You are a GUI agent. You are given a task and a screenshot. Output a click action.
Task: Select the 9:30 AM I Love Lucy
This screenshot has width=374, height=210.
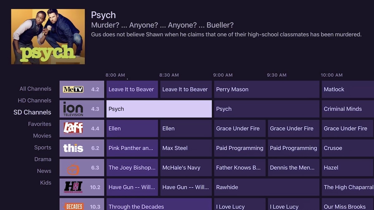[x=294, y=204]
